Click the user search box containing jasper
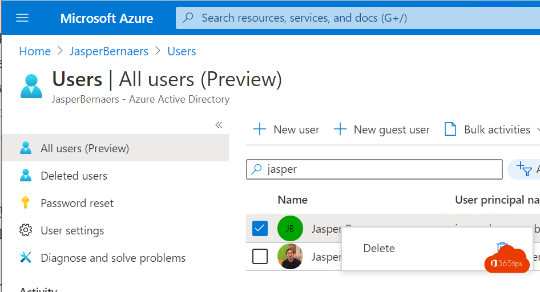The image size is (540, 292). click(x=374, y=169)
